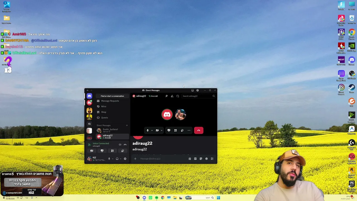Open Steam desktop shortcut
The width and height of the screenshot is (357, 201).
click(352, 89)
